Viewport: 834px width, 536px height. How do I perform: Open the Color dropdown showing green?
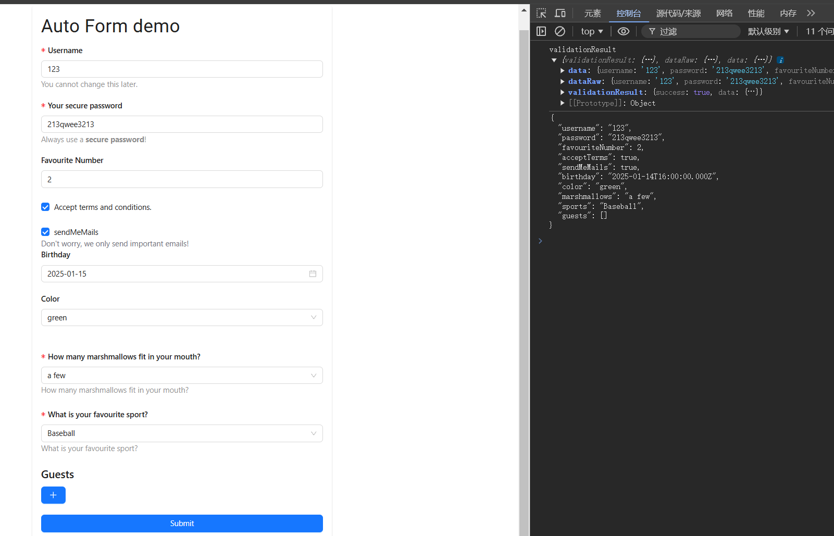click(x=182, y=317)
